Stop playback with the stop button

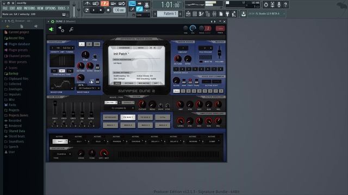(101, 10)
